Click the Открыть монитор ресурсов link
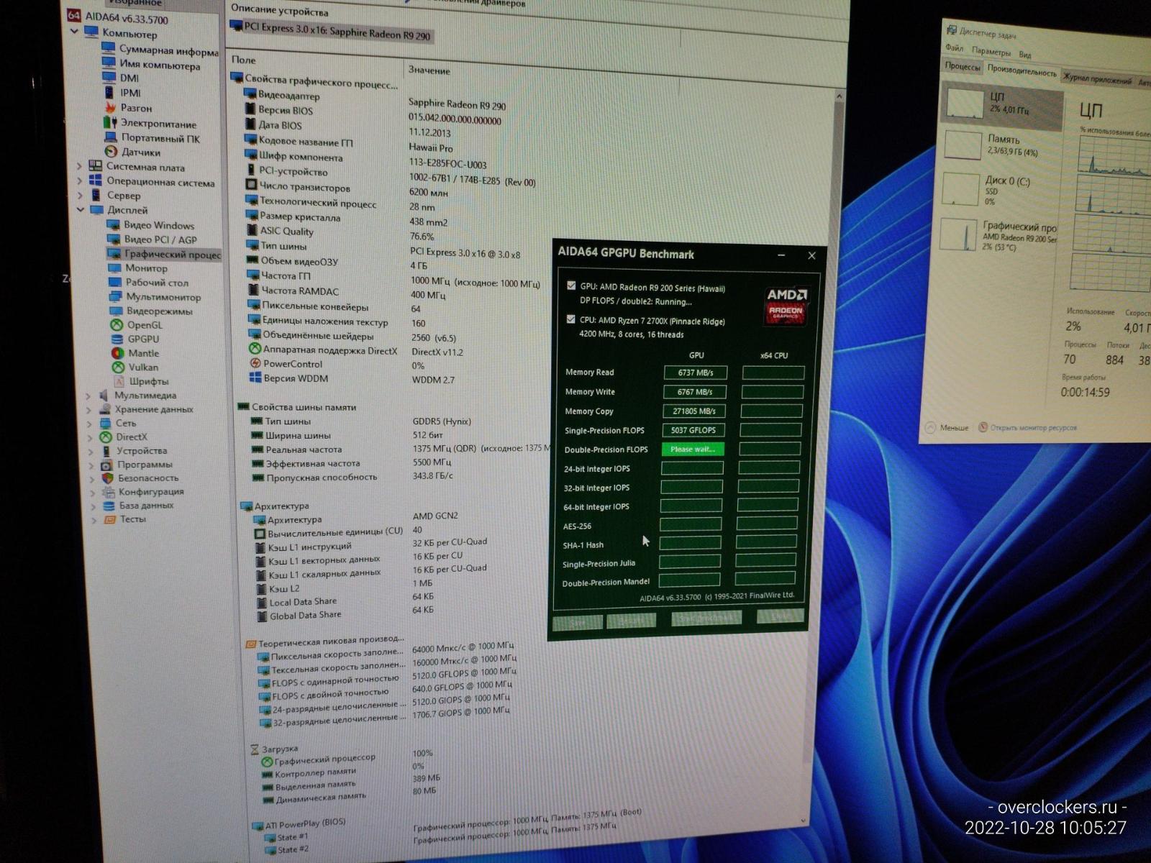The height and width of the screenshot is (863, 1151). click(x=1027, y=427)
